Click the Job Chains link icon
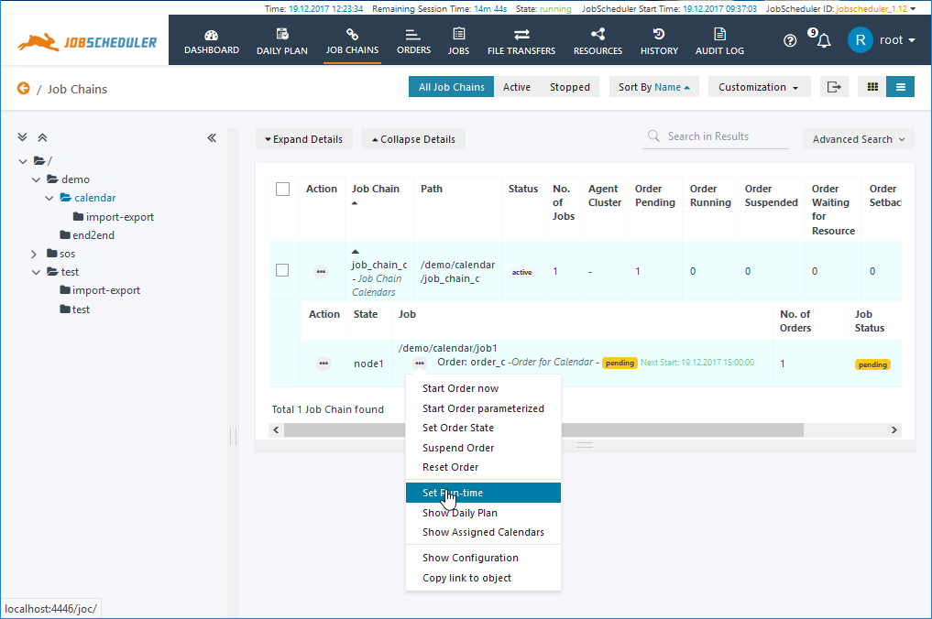932x619 pixels. [x=352, y=34]
